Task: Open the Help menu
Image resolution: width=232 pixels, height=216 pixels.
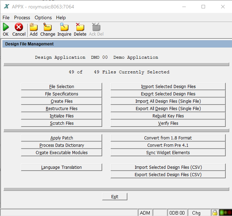Action: 61,17
